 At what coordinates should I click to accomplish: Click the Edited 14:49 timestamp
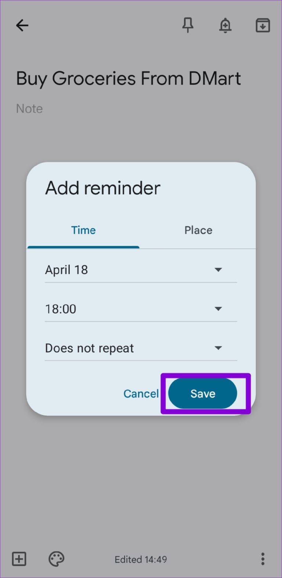(141, 559)
